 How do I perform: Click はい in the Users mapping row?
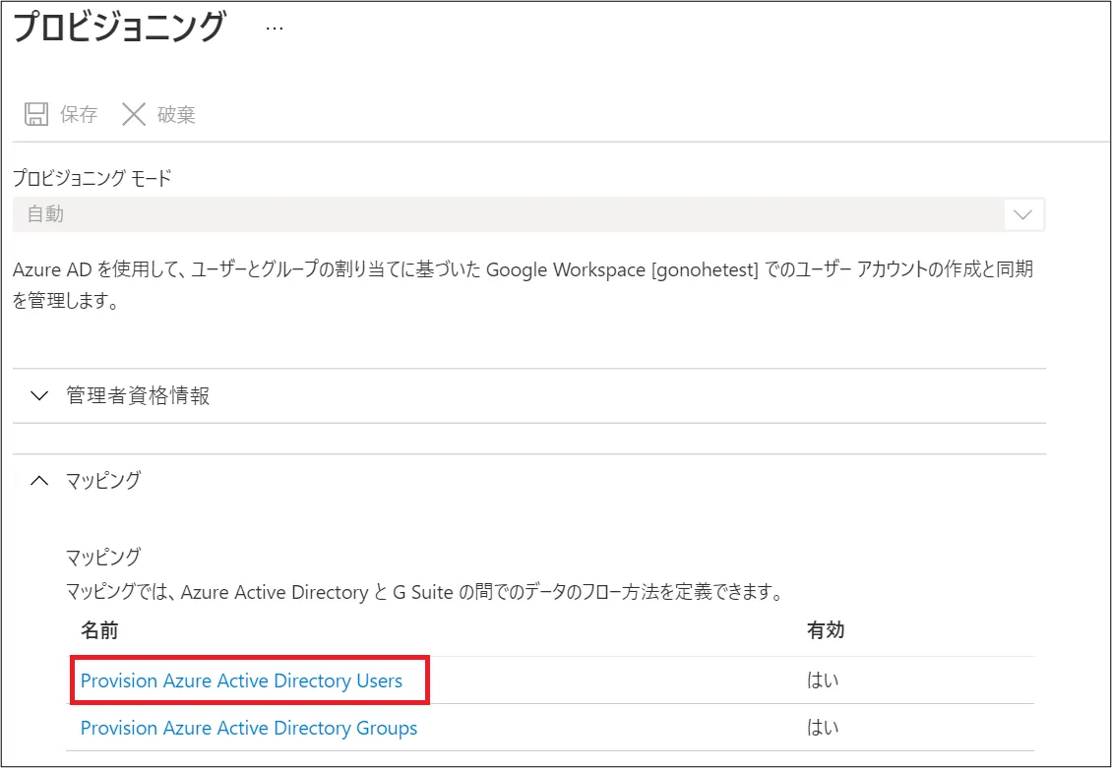pyautogui.click(x=823, y=680)
